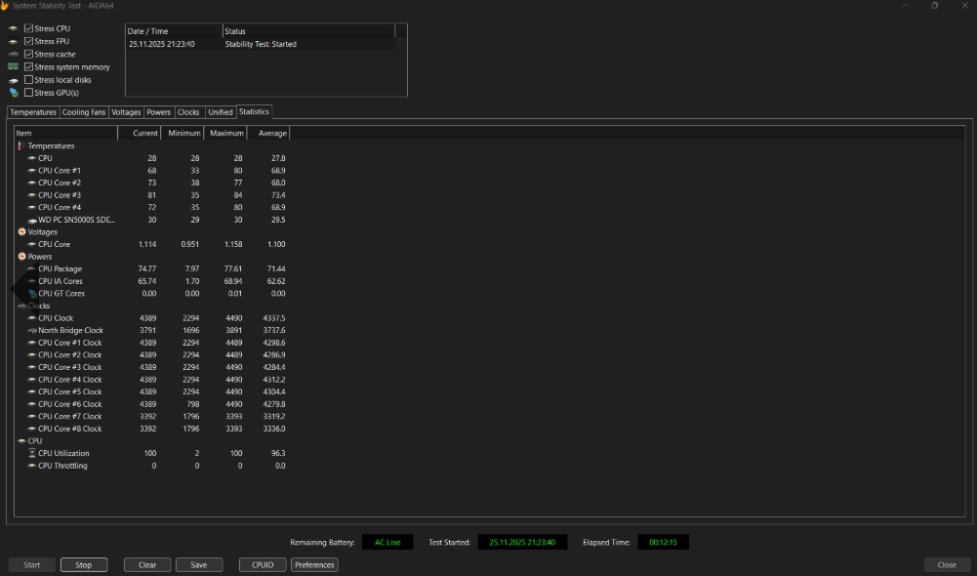The image size is (977, 576).
Task: Click the Voltages category icon
Action: pos(21,232)
